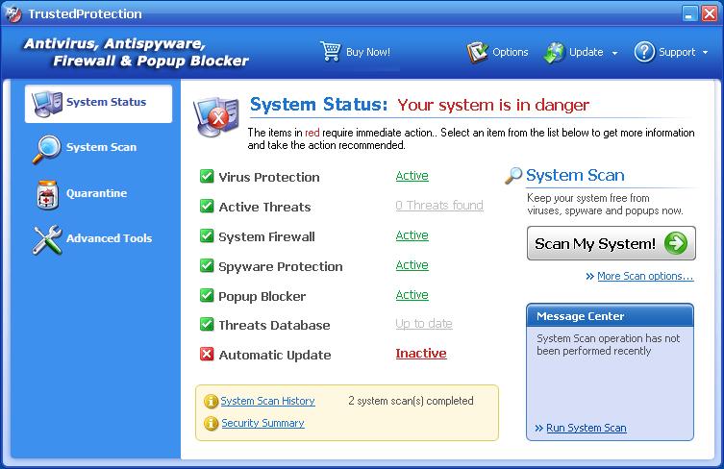Click the red X beside Automatic Update
The height and width of the screenshot is (469, 724).
pyautogui.click(x=207, y=355)
